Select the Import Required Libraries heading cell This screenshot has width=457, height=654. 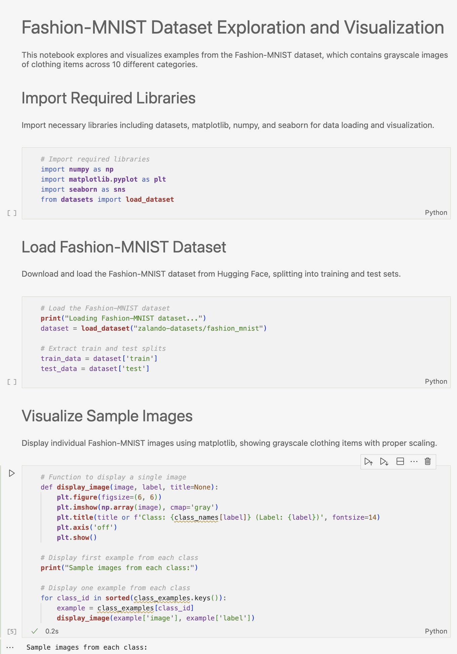click(109, 98)
